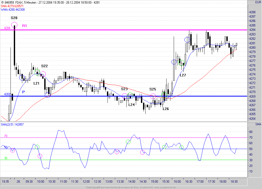Click the 10:00 time axis label
The image size is (262, 189).
click(40, 182)
